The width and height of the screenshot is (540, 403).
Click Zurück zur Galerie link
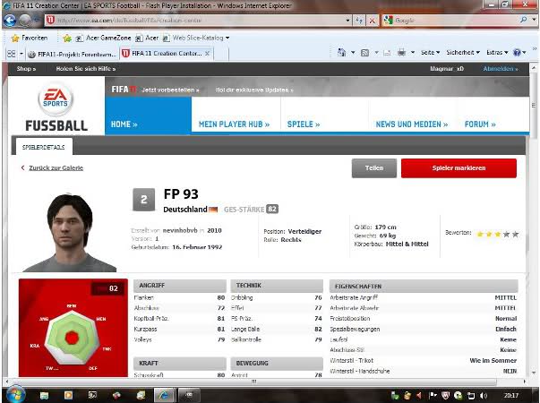click(x=56, y=167)
